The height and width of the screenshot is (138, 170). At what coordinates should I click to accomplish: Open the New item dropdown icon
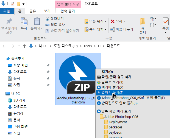[153, 19]
